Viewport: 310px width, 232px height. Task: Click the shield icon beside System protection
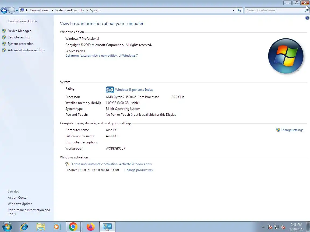click(4, 44)
